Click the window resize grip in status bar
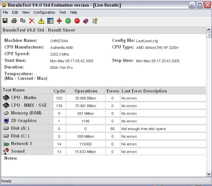This screenshot has height=186, width=212. (x=209, y=182)
